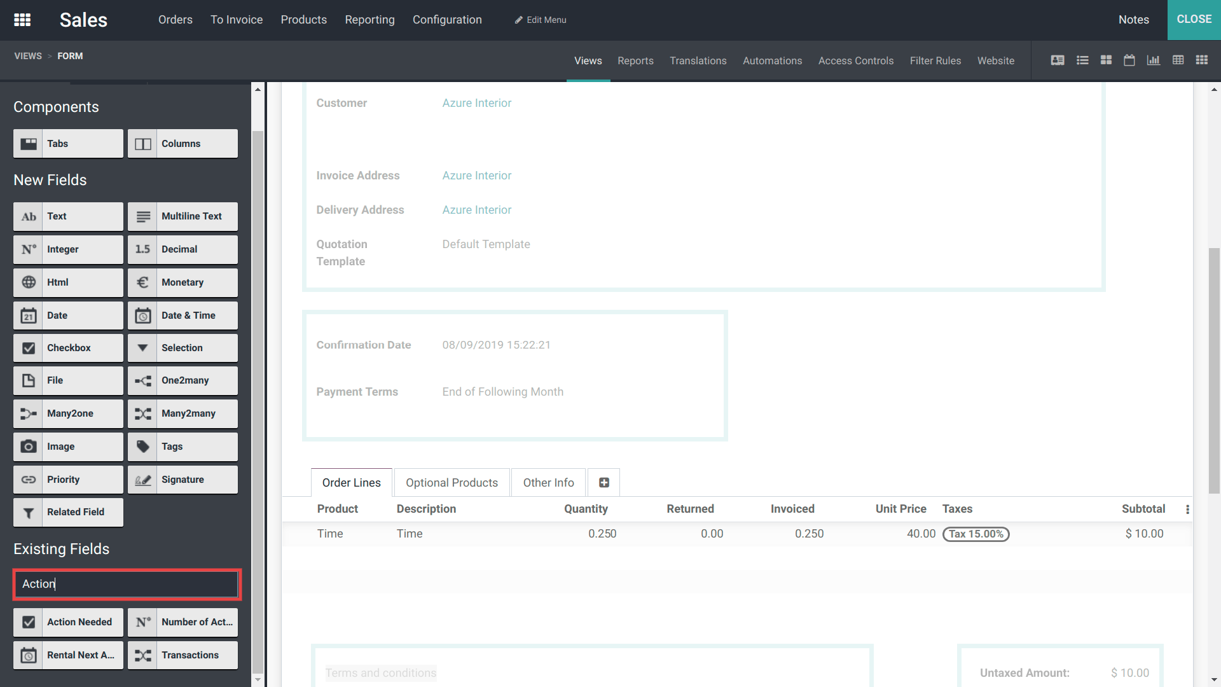Click the Terms and conditions field
Image resolution: width=1221 pixels, height=687 pixels.
click(381, 673)
